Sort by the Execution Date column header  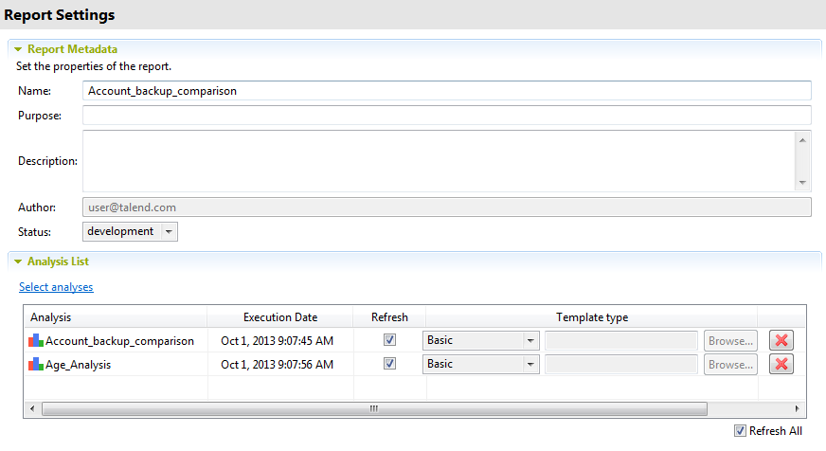(x=280, y=317)
